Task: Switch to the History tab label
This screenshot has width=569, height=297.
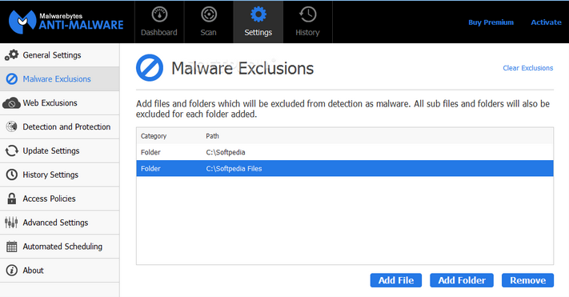Action: [x=307, y=32]
